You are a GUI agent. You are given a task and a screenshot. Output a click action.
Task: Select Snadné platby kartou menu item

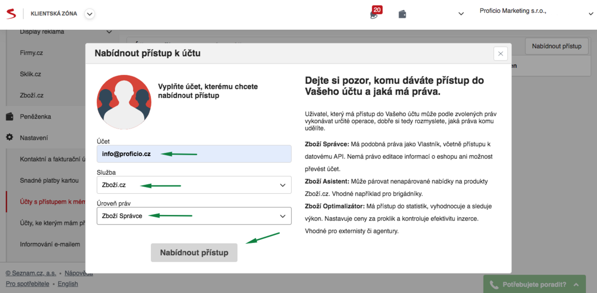point(49,181)
